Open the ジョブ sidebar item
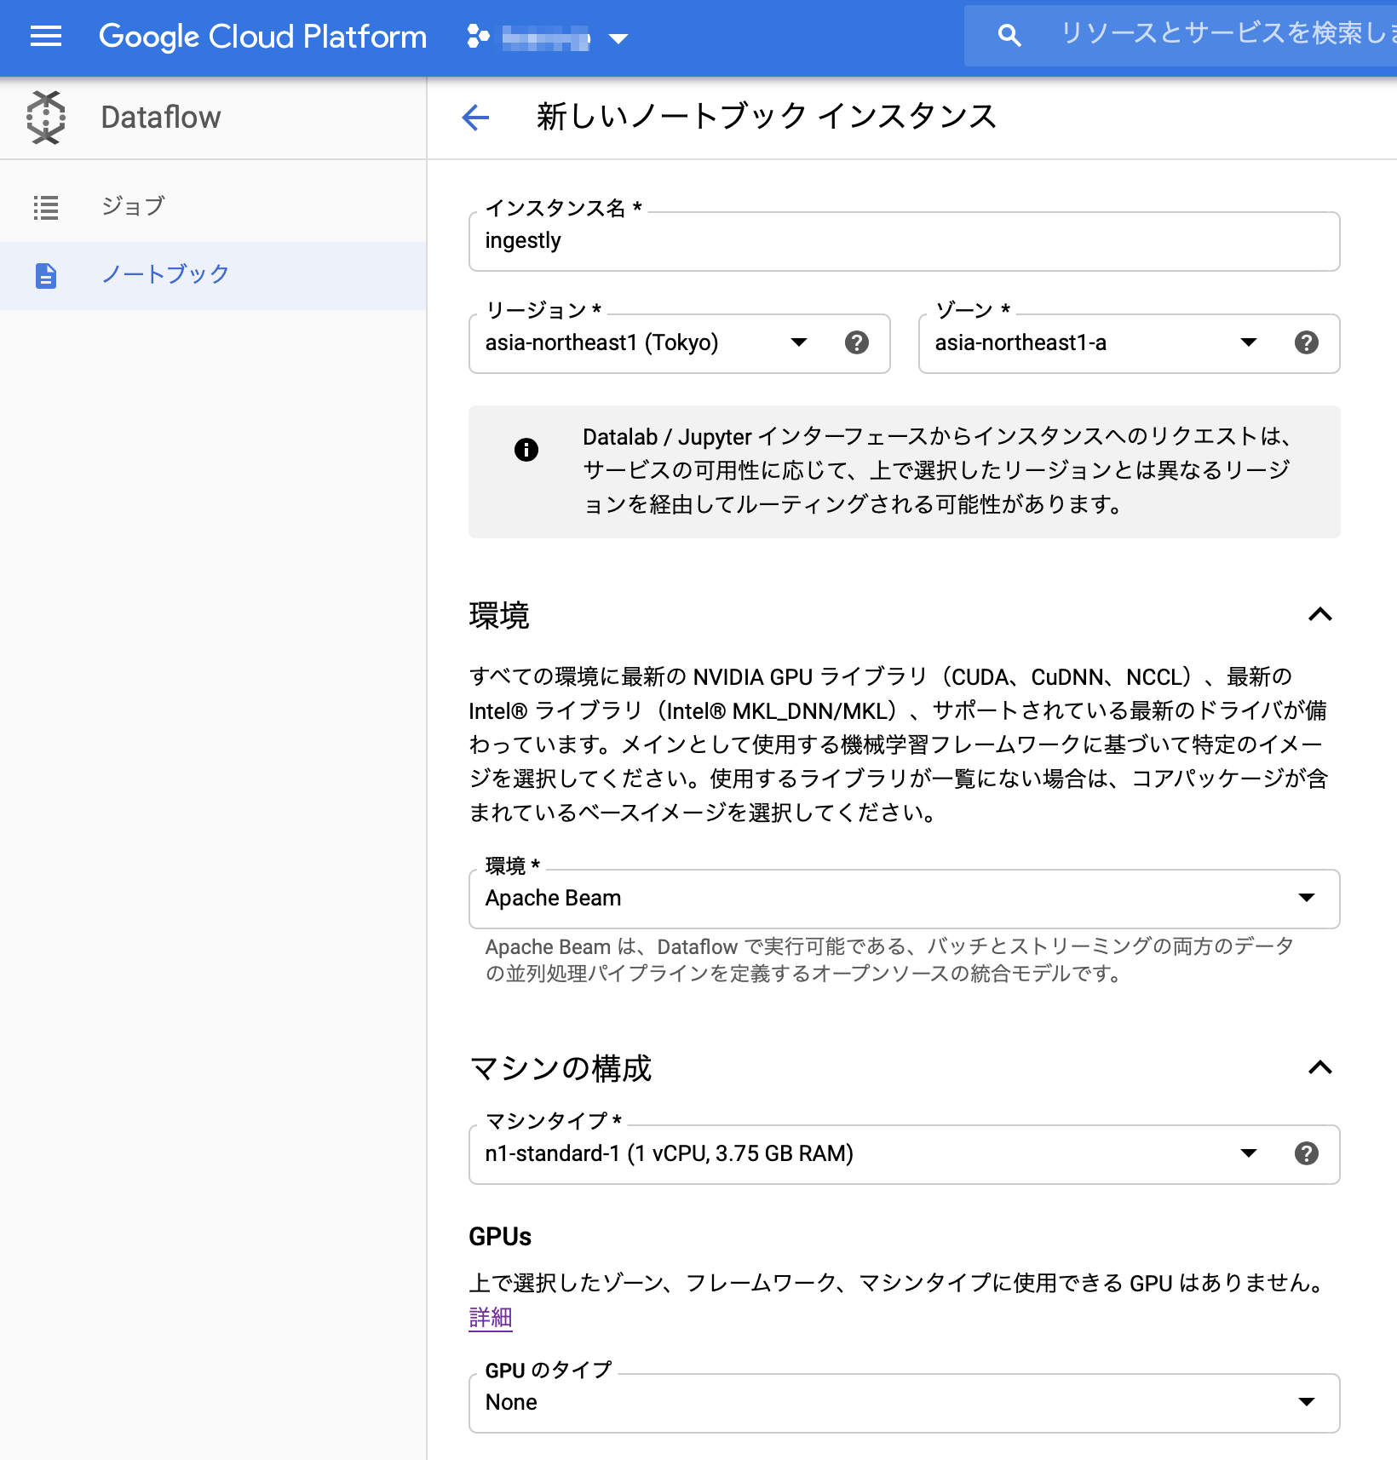1397x1460 pixels. point(213,207)
